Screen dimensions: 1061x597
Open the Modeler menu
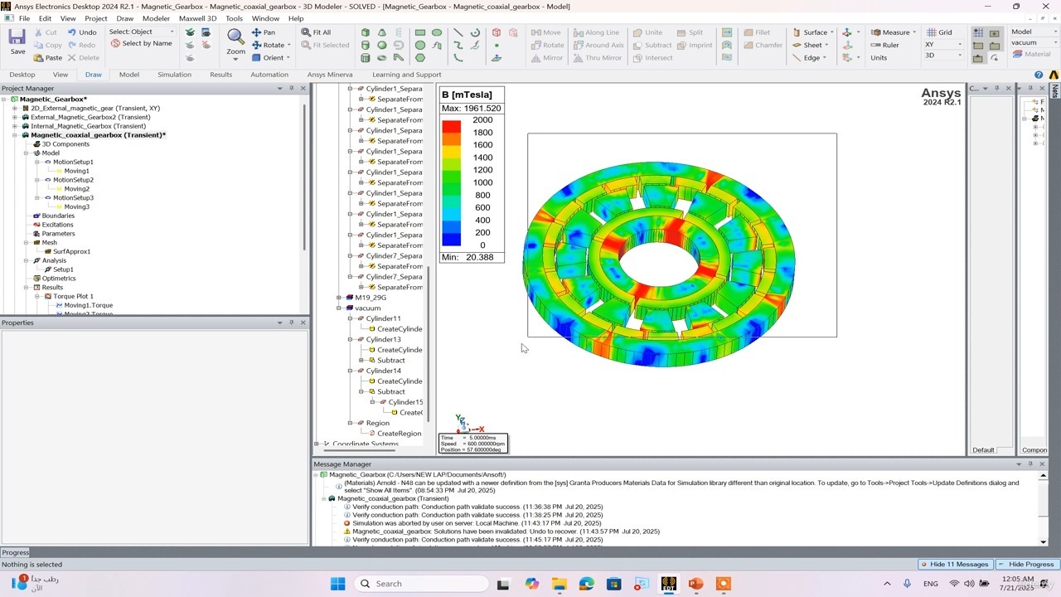click(156, 18)
